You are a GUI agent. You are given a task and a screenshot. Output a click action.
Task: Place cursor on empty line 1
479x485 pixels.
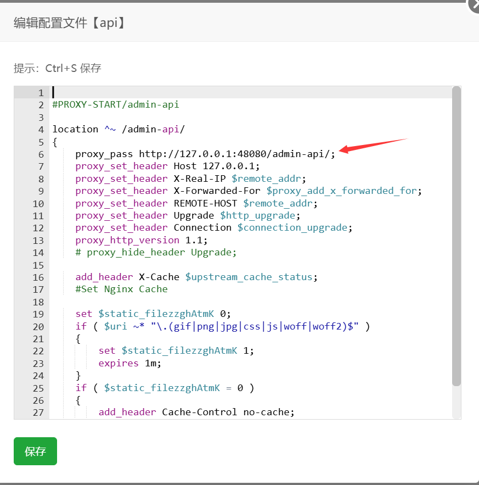tap(250, 92)
